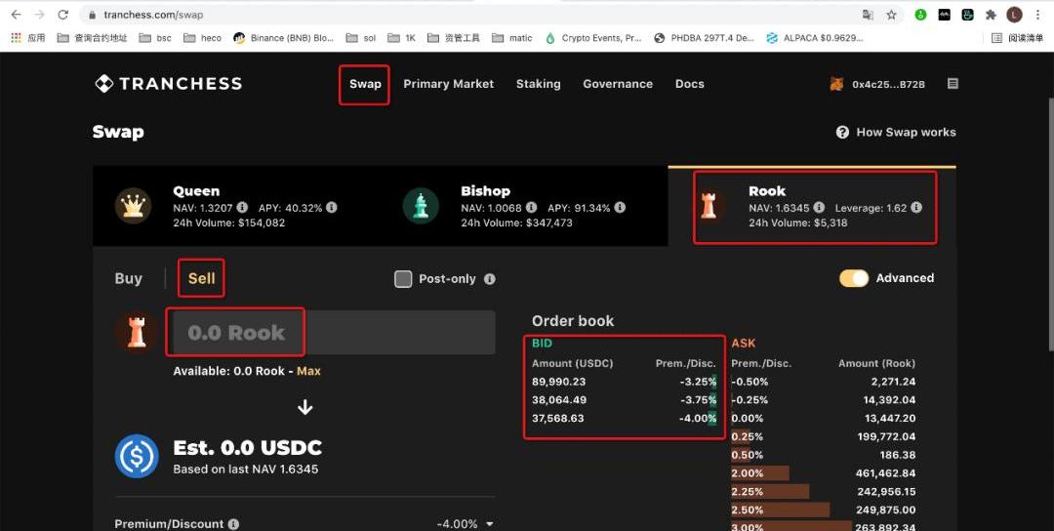Select the Bishop token card
This screenshot has width=1054, height=531.
pos(524,206)
